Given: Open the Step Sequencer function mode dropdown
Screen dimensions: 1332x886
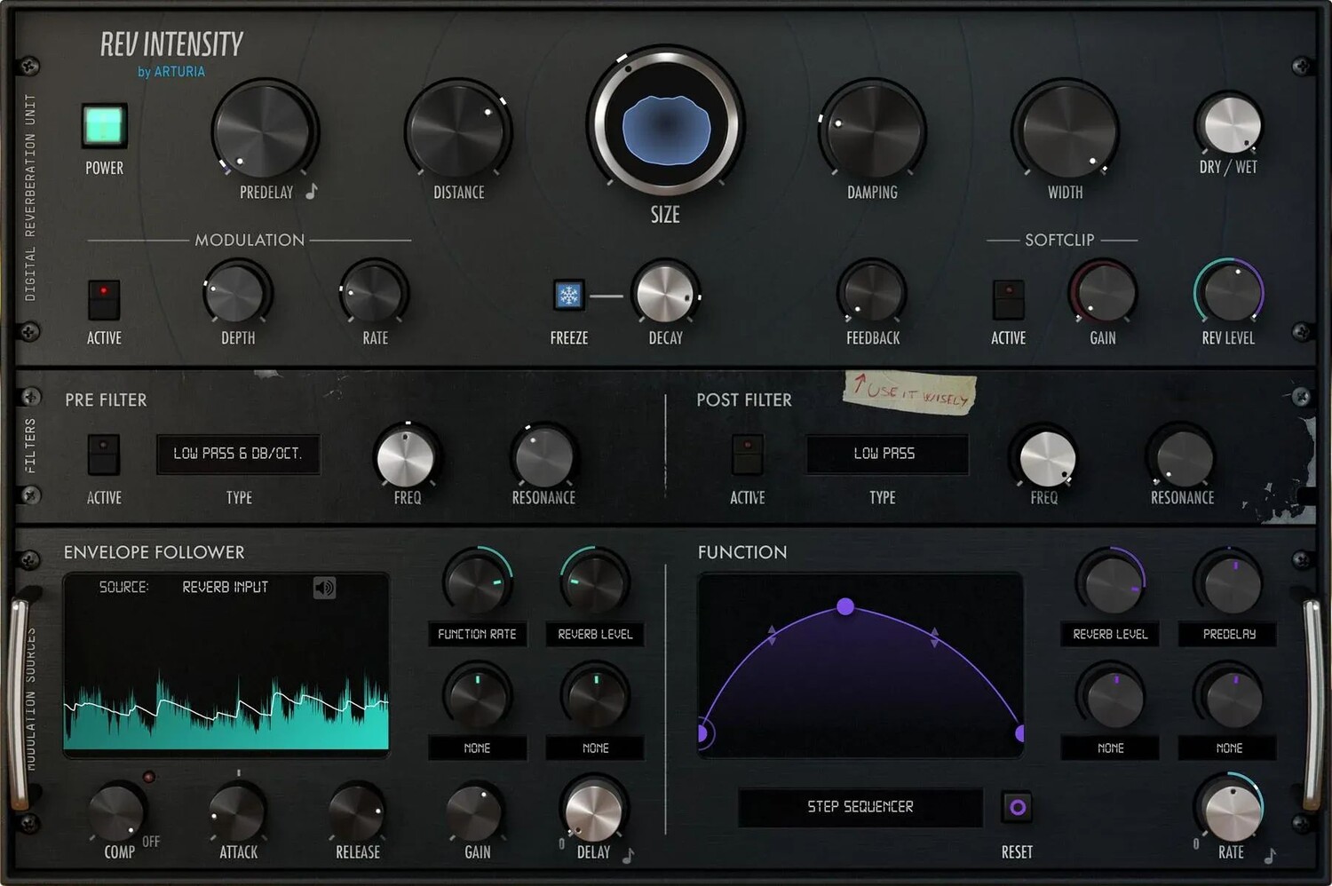Looking at the screenshot, I should [860, 807].
